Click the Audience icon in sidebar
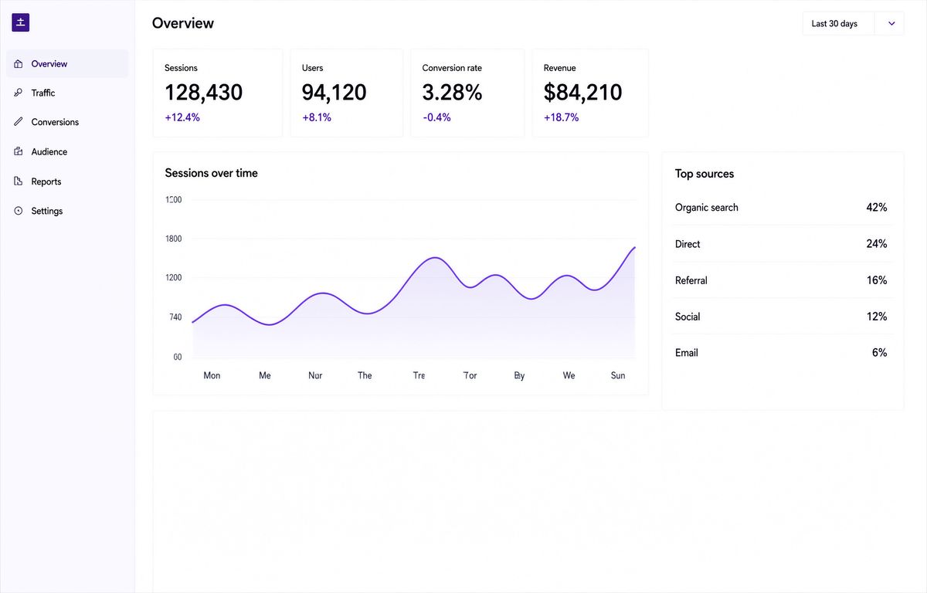927x593 pixels. point(19,152)
